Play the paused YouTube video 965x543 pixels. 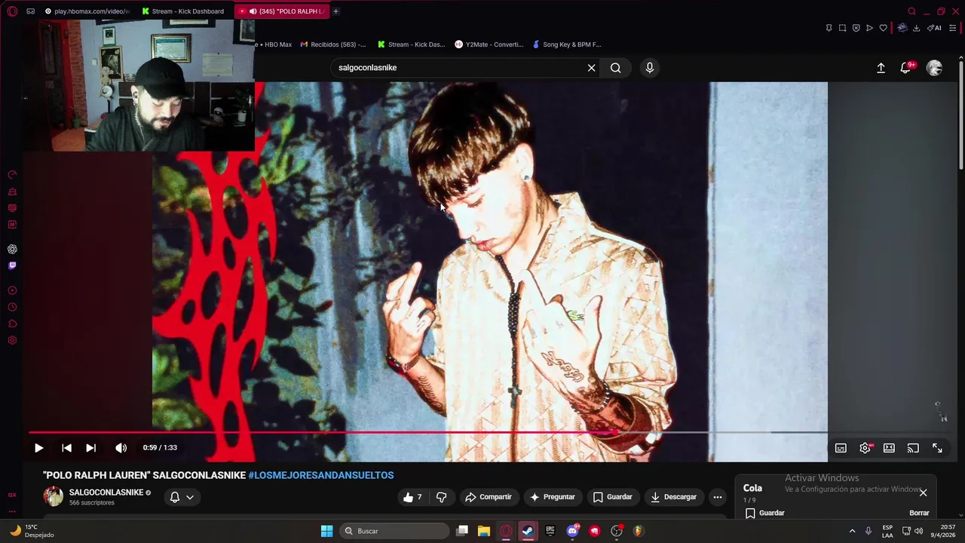tap(38, 448)
